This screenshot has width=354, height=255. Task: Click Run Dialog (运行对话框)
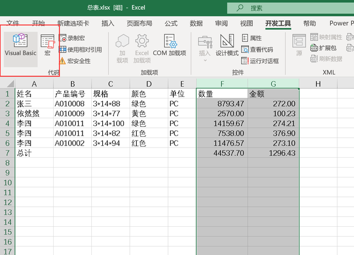tap(260, 61)
